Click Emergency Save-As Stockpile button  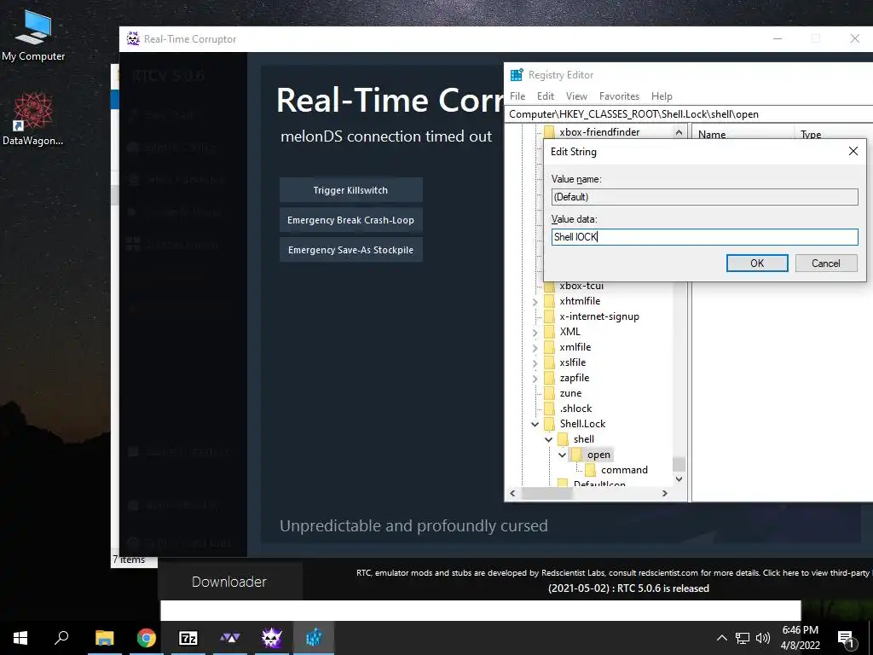pyautogui.click(x=350, y=250)
